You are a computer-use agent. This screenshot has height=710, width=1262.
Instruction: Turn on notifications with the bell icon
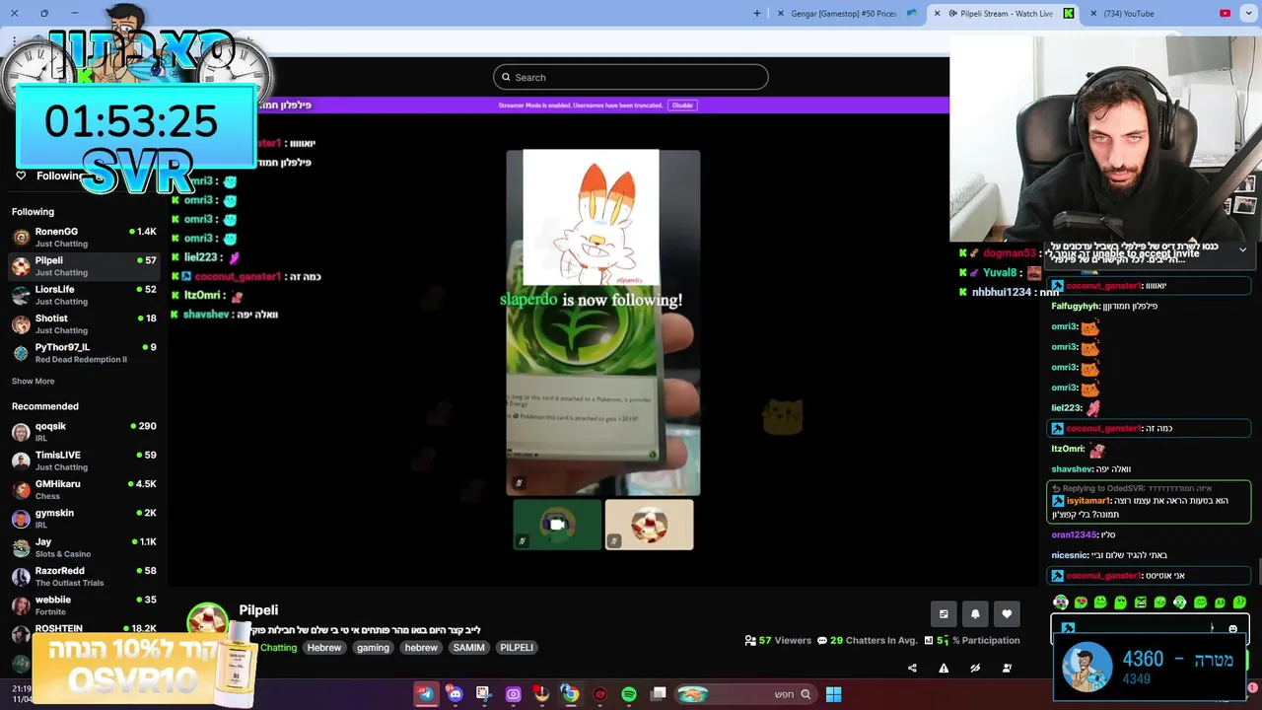click(975, 613)
